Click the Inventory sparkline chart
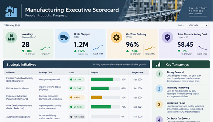Image resolution: width=213 pixels, height=122 pixels. pyautogui.click(x=45, y=48)
